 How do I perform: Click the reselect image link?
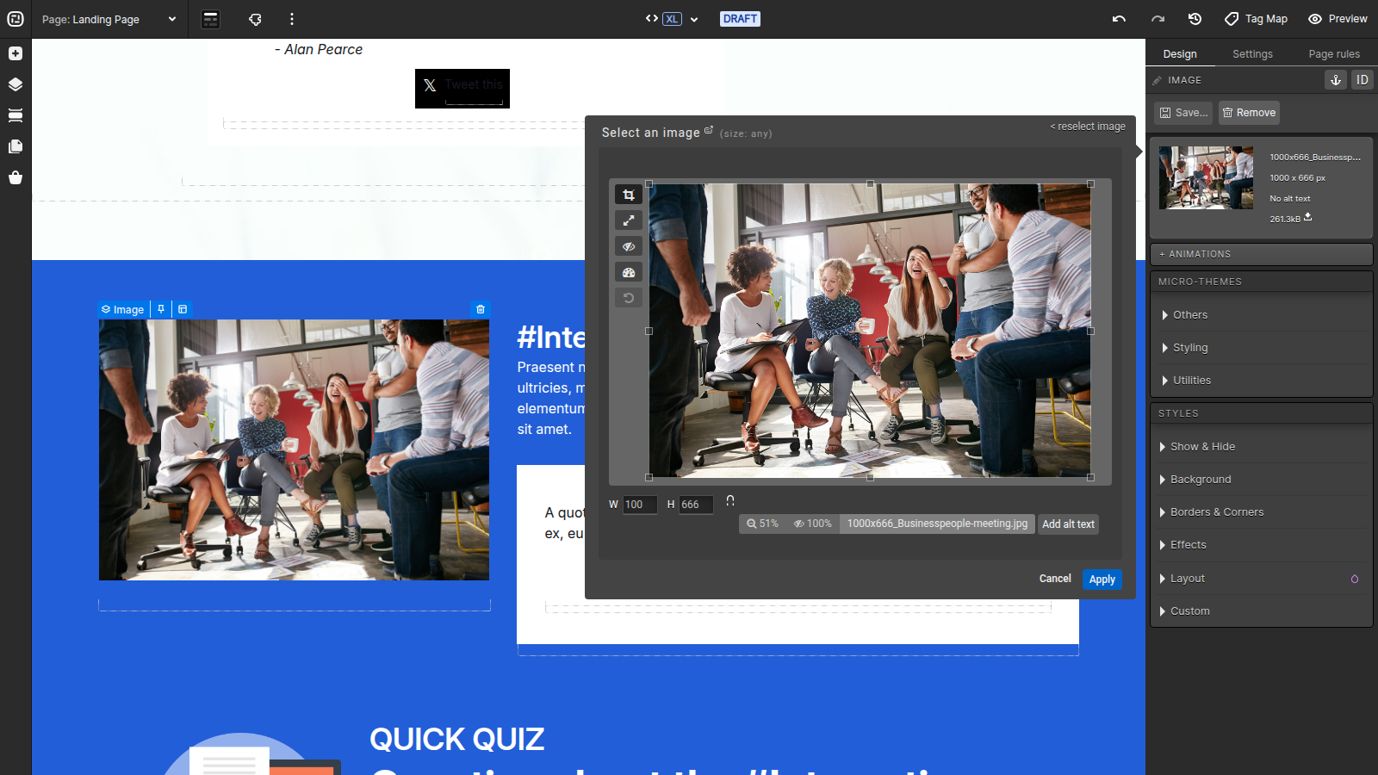tap(1088, 127)
